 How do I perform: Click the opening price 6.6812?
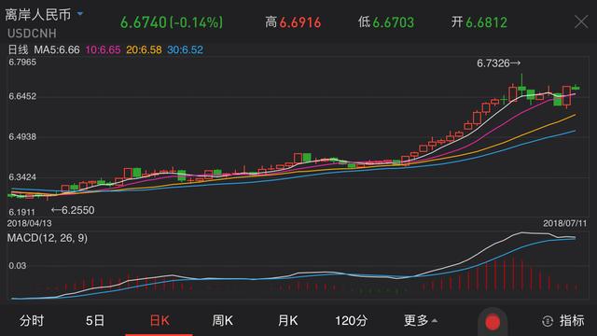pos(486,22)
